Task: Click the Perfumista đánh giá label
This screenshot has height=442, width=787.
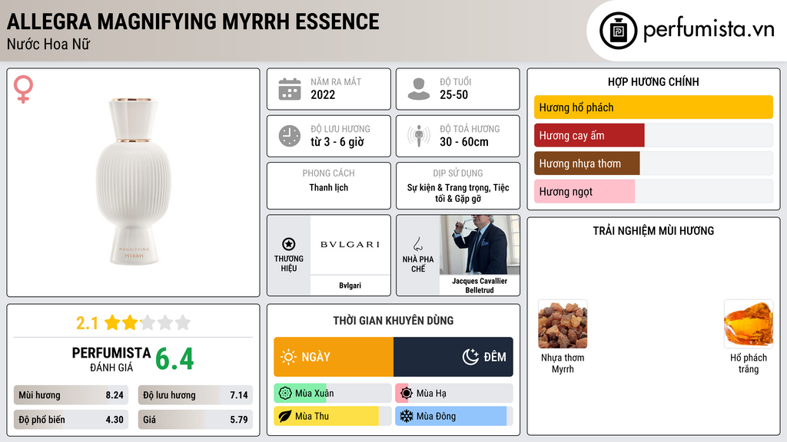Action: click(111, 359)
